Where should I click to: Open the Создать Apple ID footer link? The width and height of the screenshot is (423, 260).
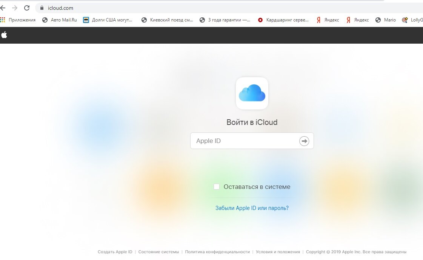click(115, 252)
